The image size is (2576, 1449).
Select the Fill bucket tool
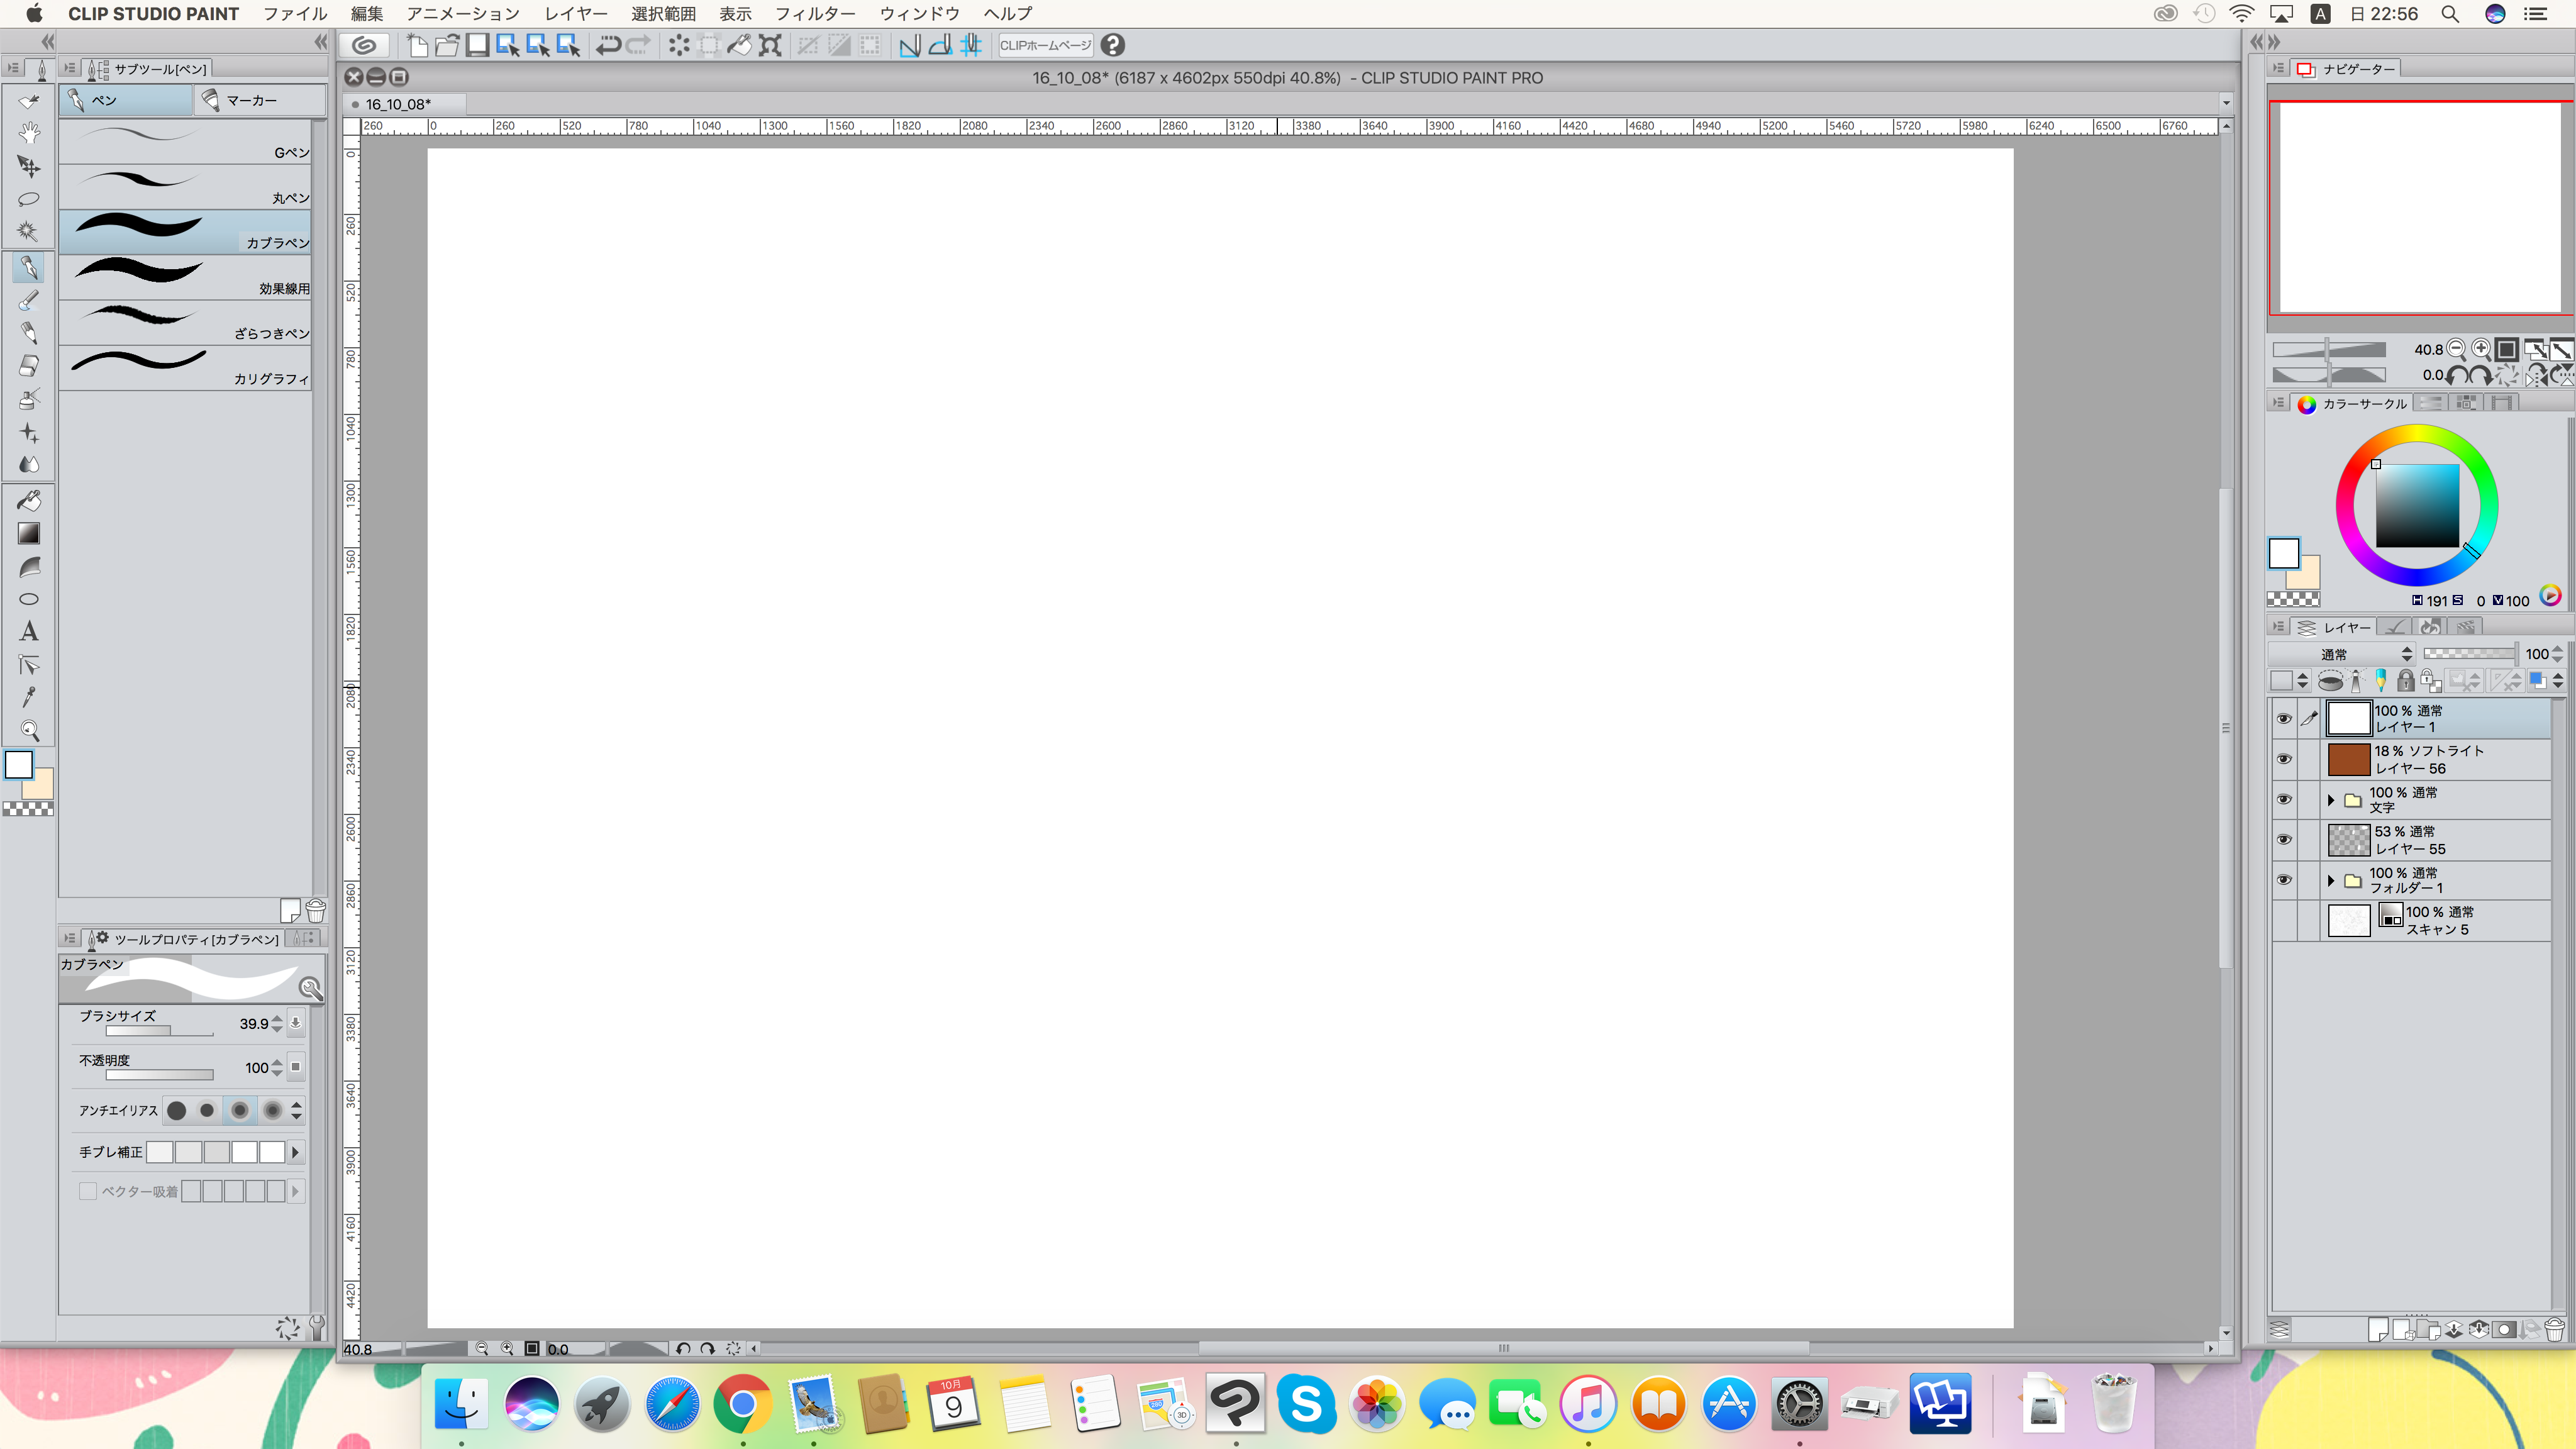[x=29, y=500]
